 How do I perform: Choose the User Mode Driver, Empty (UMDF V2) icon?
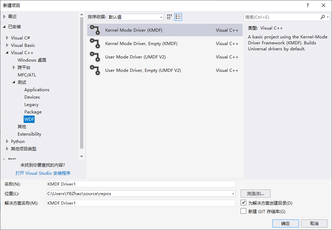95,70
